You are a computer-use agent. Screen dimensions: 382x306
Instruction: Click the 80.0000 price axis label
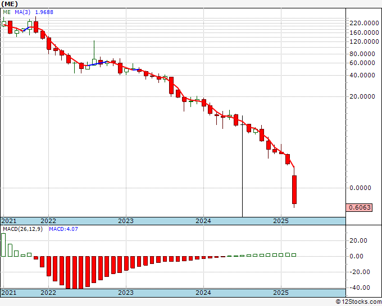click(362, 54)
